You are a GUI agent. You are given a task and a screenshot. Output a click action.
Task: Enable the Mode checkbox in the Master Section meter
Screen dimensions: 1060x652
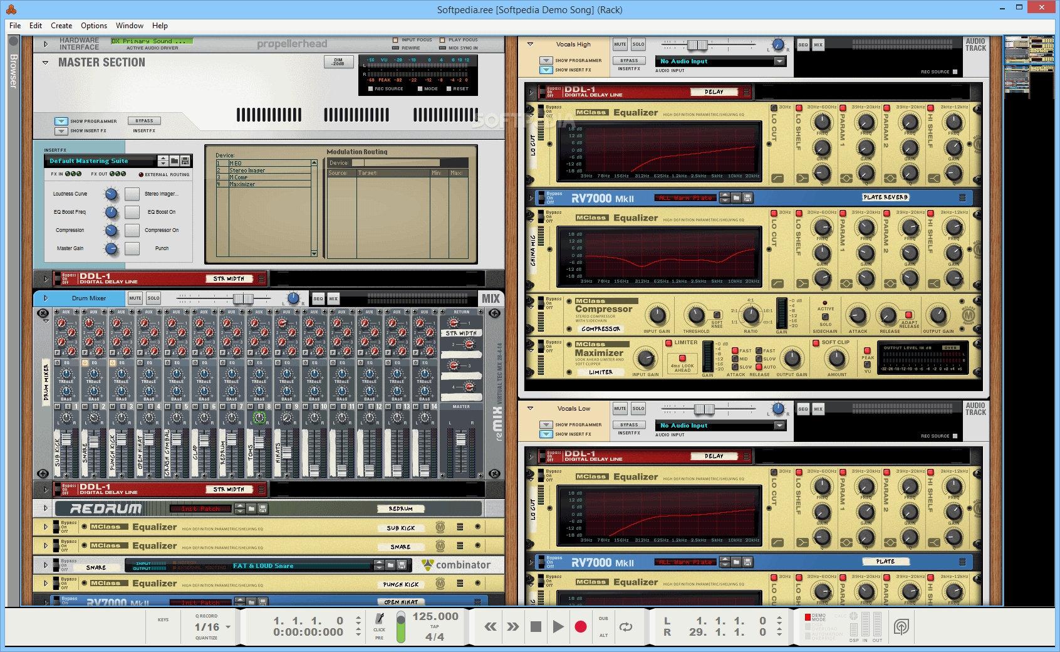[420, 89]
